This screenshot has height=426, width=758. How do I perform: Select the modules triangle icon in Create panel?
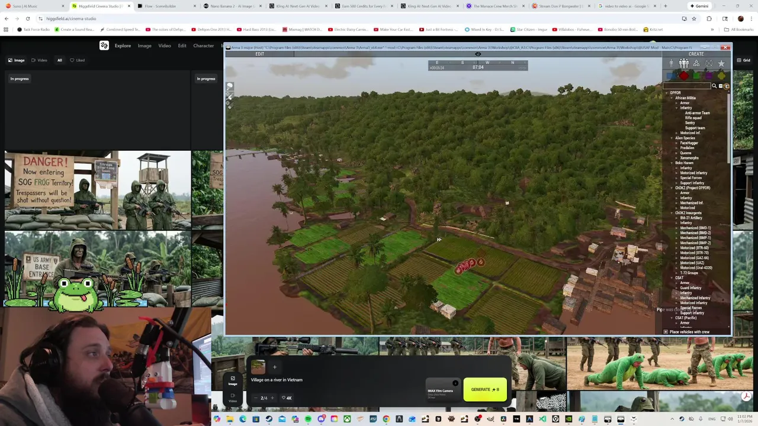[x=696, y=64]
